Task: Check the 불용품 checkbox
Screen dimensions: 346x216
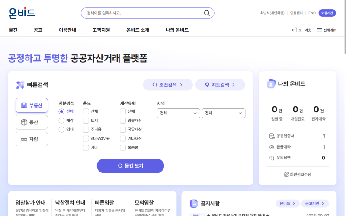Action: (123, 147)
